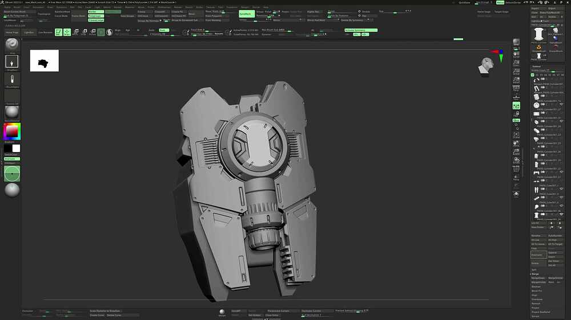This screenshot has height=320, width=571.
Task: Open the Document menu
Action: [38, 7]
